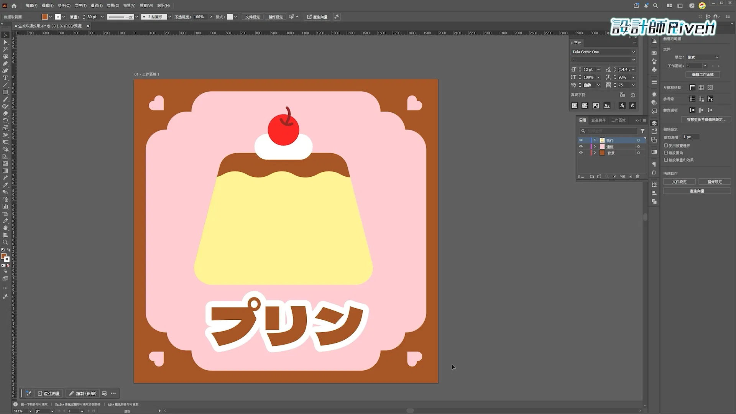Open the 單位 units dropdown
The height and width of the screenshot is (414, 736).
click(x=702, y=58)
